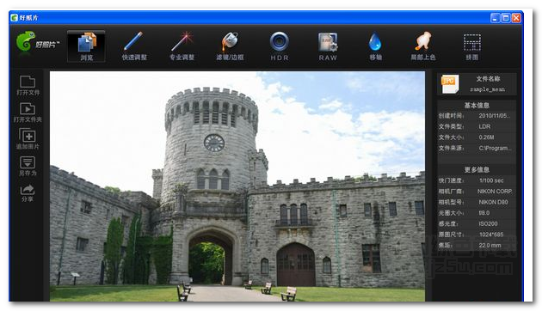The image size is (542, 311).
Task: Open the 局部上色 partial coloring tool
Action: (423, 46)
